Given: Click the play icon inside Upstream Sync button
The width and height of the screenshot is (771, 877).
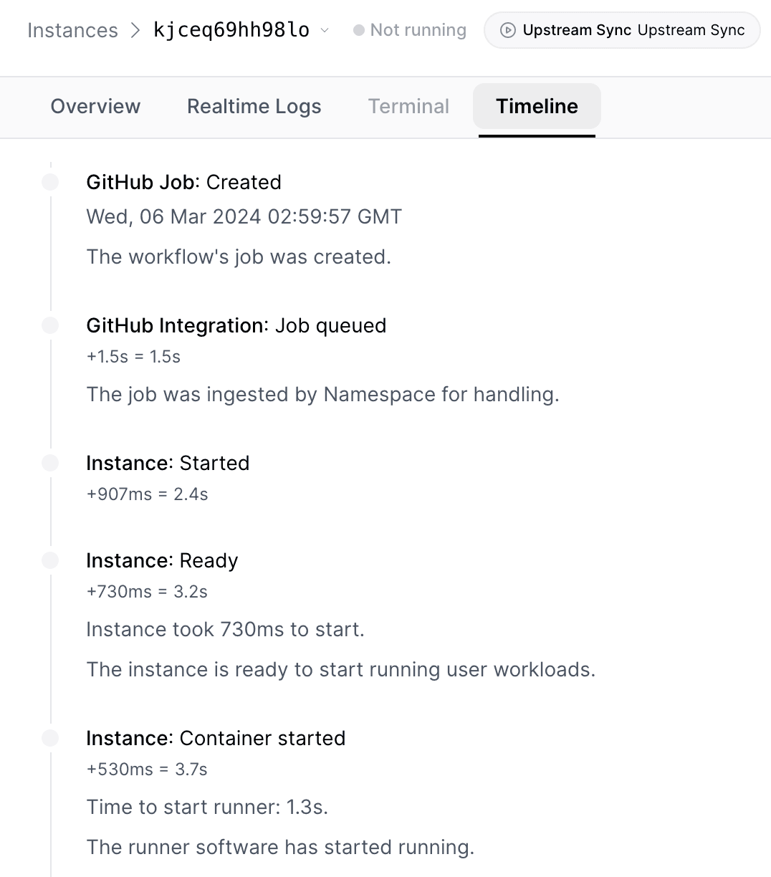Looking at the screenshot, I should (509, 30).
